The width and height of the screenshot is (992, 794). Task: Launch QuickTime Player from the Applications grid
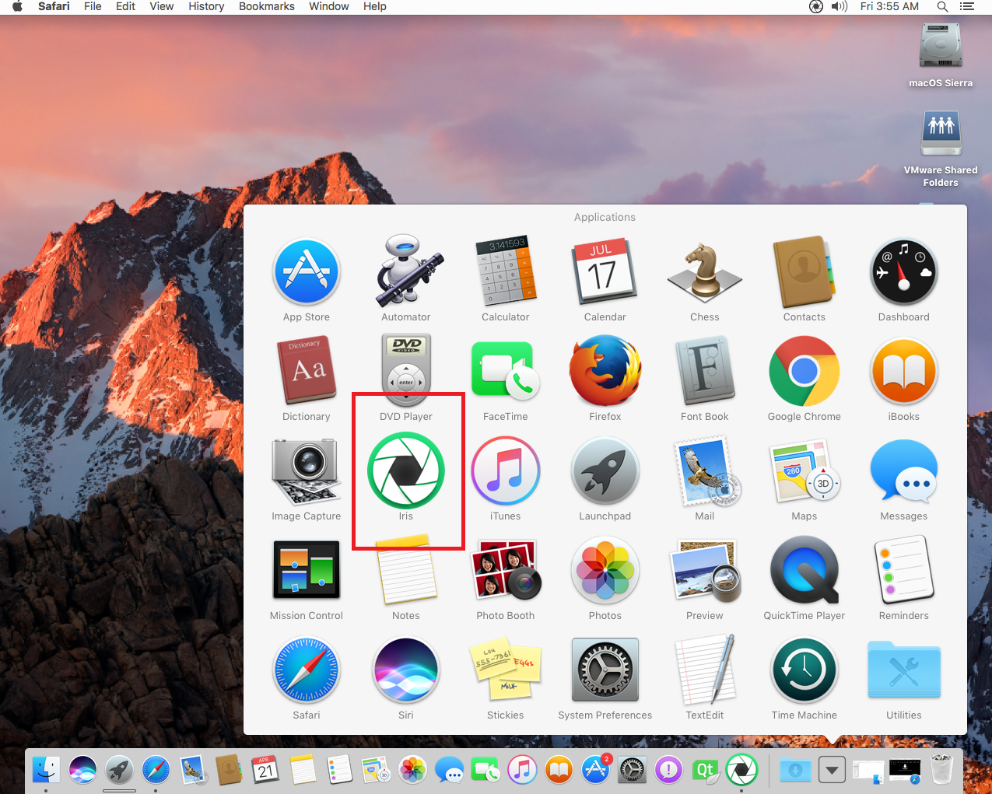point(804,571)
